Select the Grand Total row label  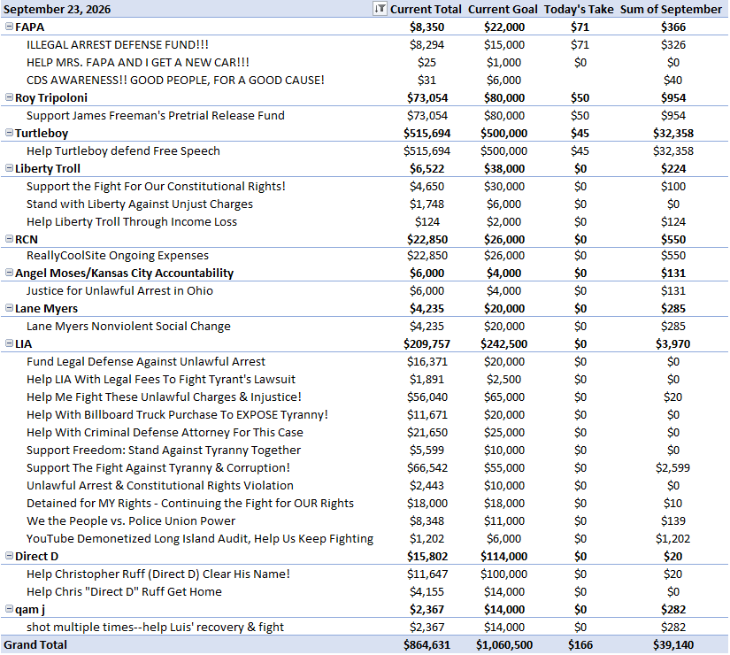(35, 644)
